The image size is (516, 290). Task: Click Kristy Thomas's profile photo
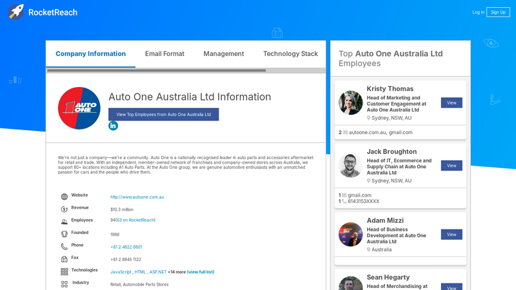pos(350,103)
